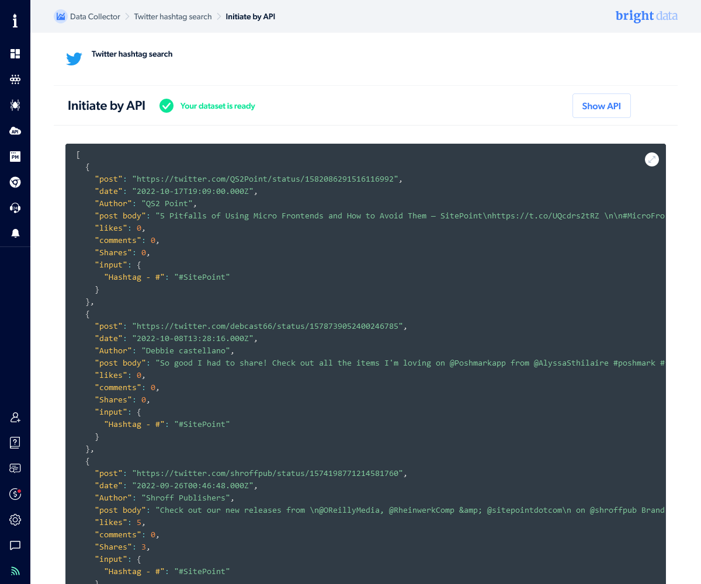Open the settings gear icon
The height and width of the screenshot is (584, 701).
pyautogui.click(x=15, y=520)
